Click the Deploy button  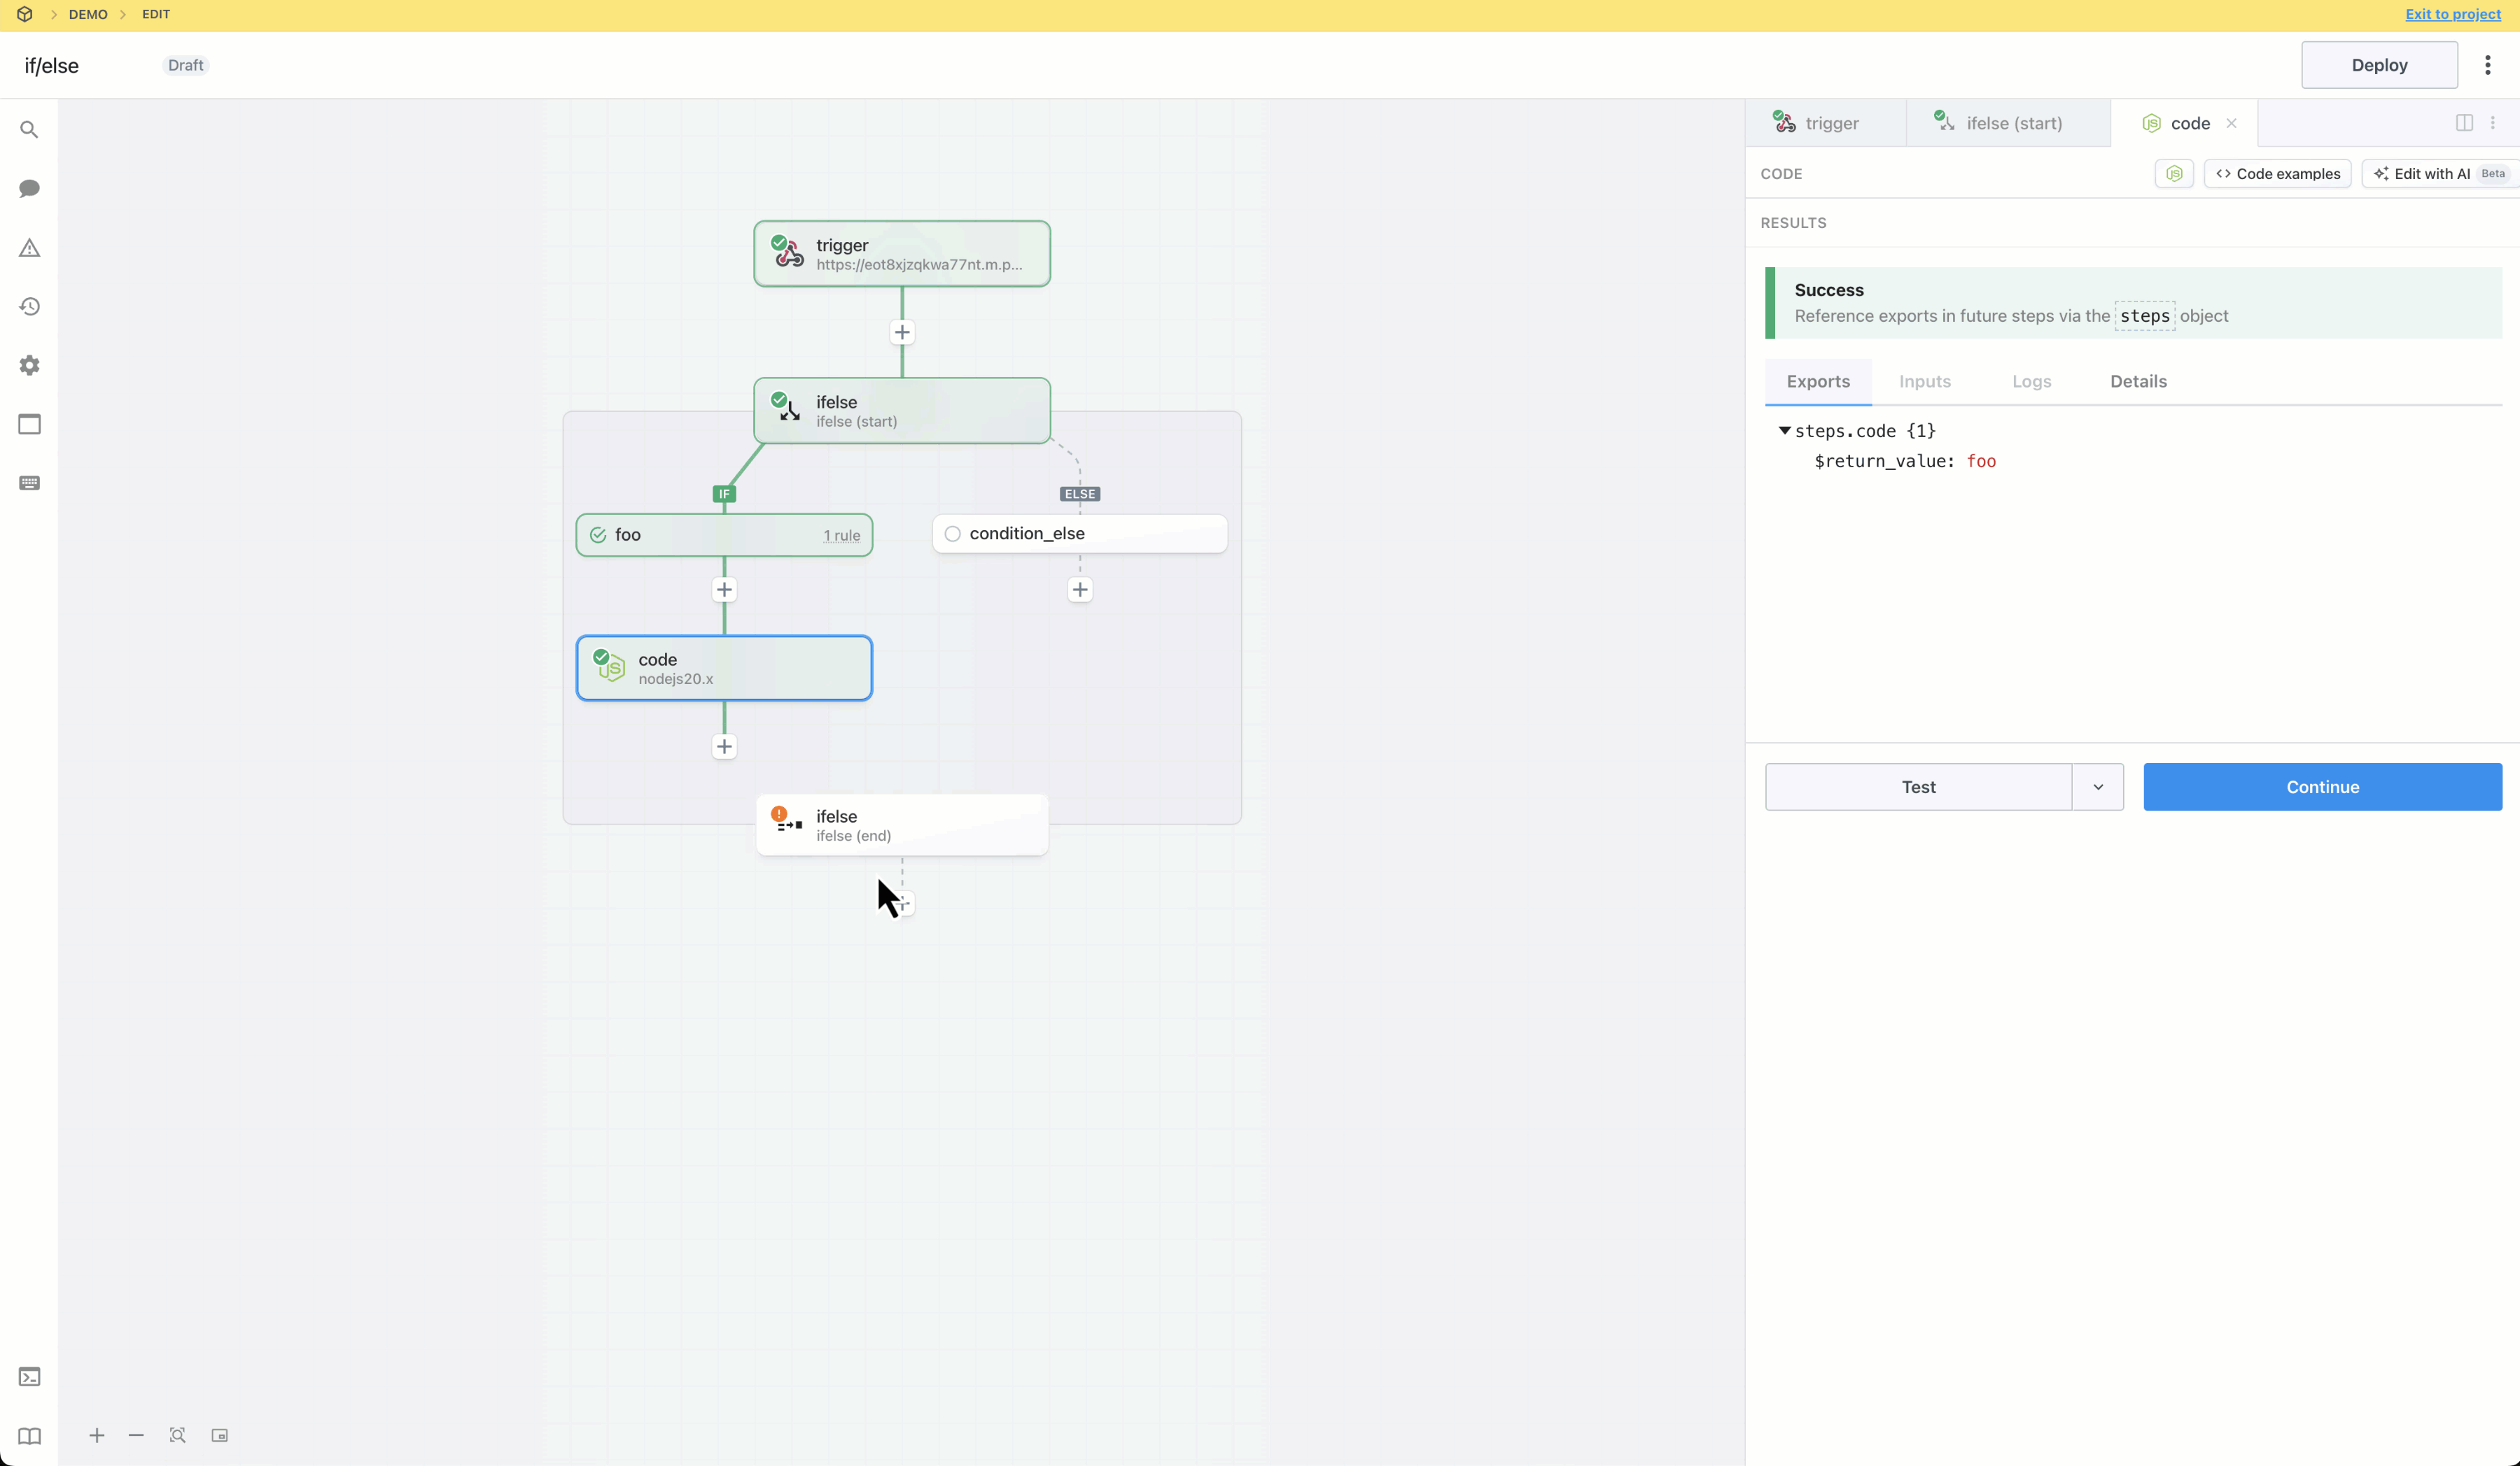coord(2379,64)
